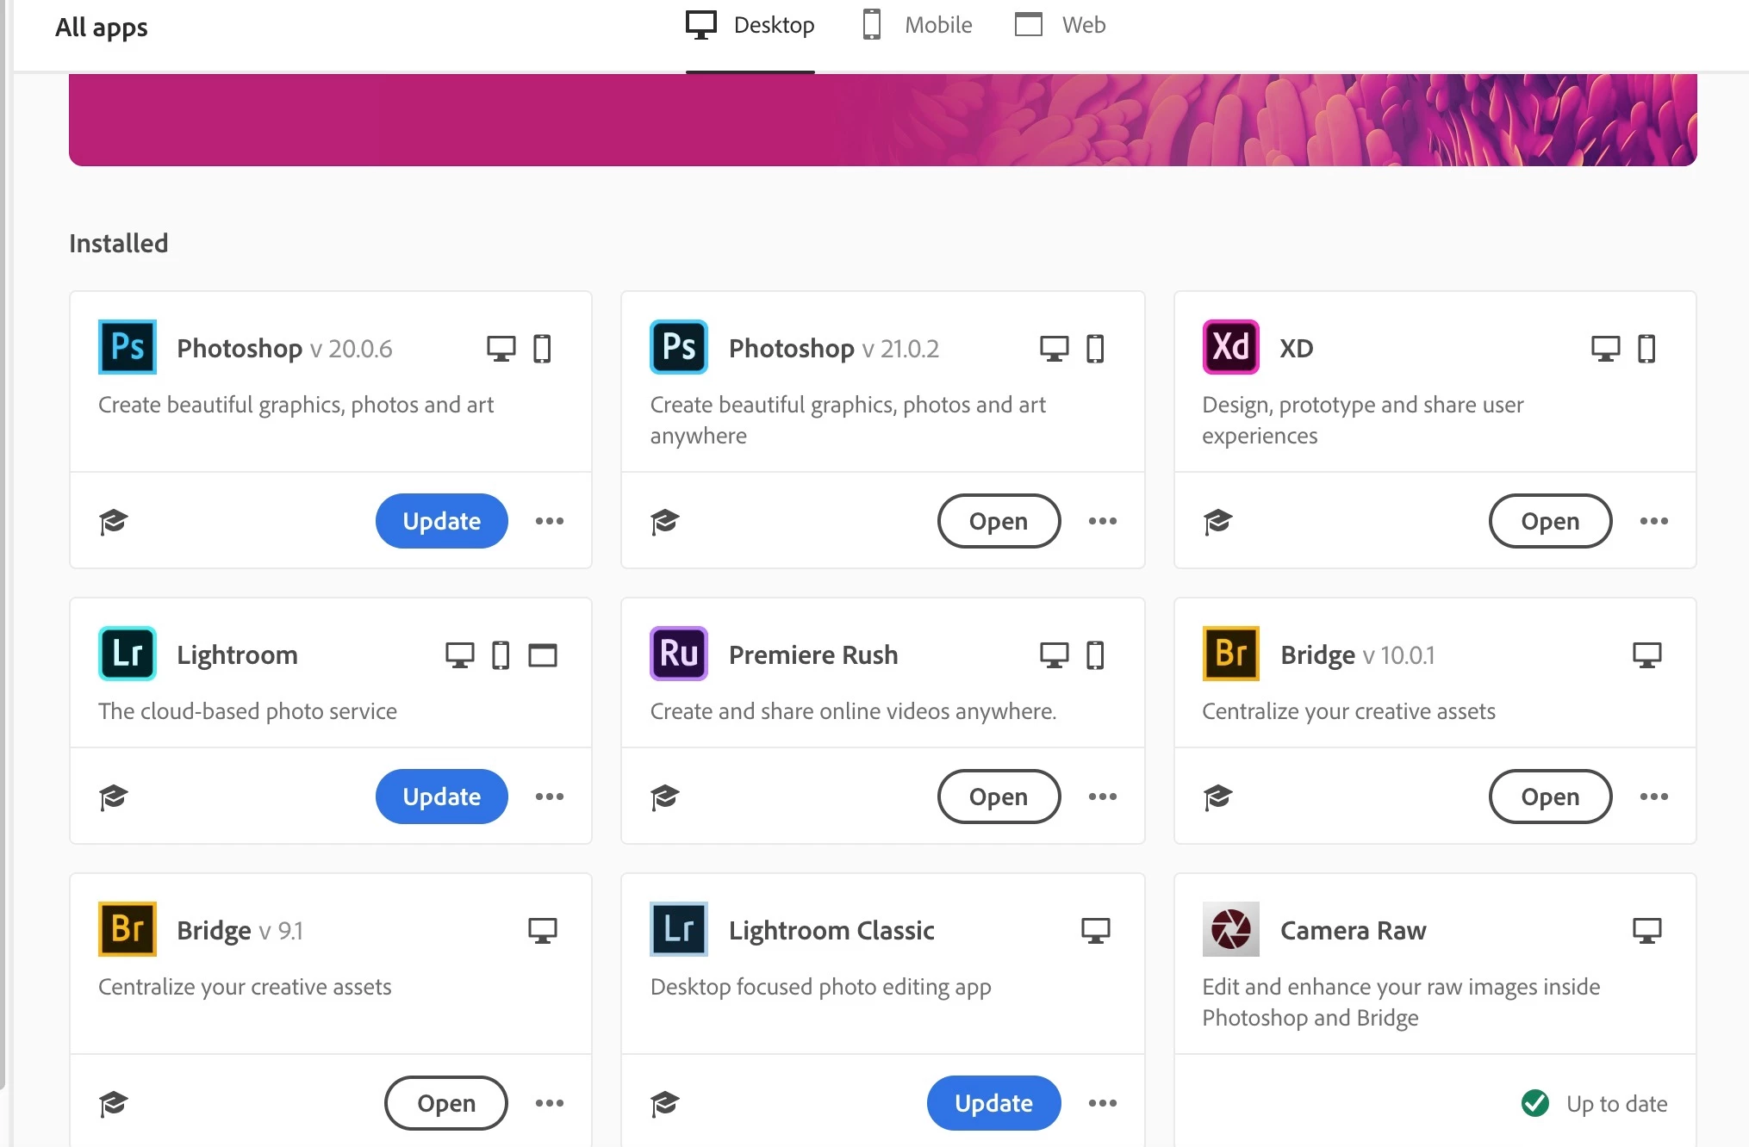
Task: Update Photoshop v 20.0.6
Action: tap(441, 521)
